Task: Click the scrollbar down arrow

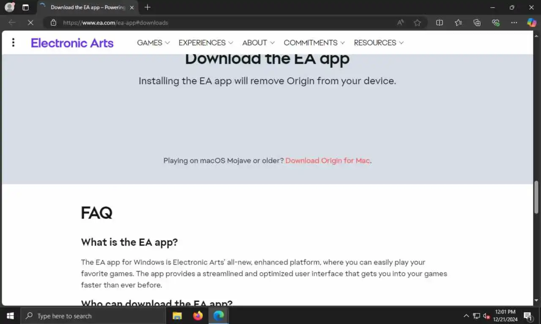Action: 537,300
